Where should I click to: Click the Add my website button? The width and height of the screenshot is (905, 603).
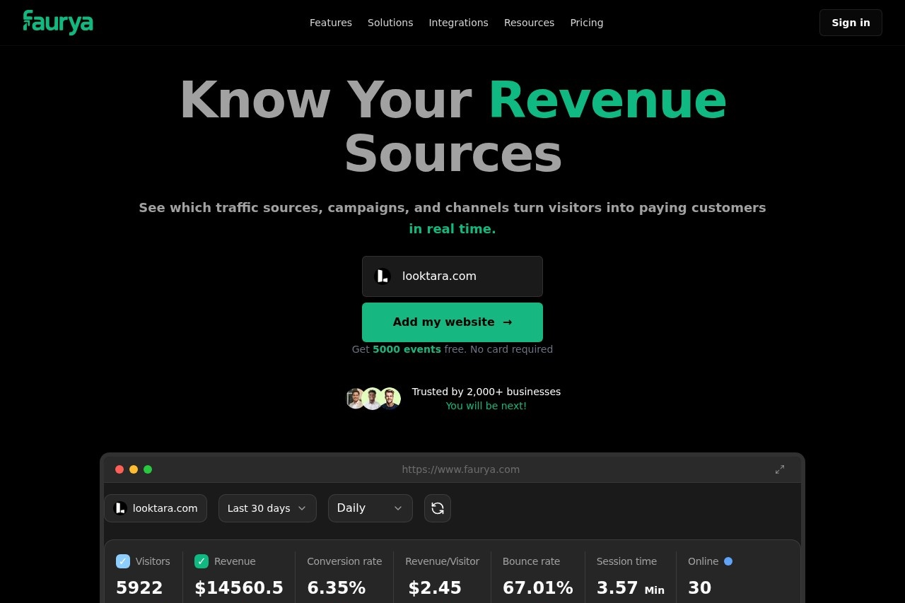(x=452, y=322)
